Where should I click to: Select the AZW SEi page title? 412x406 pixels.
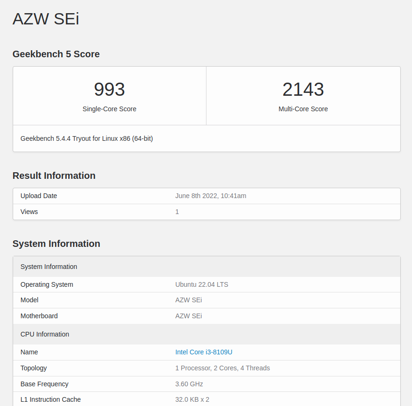[46, 19]
